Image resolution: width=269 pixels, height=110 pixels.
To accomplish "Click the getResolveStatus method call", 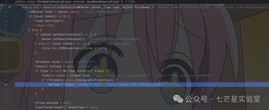I will (x=66, y=35).
